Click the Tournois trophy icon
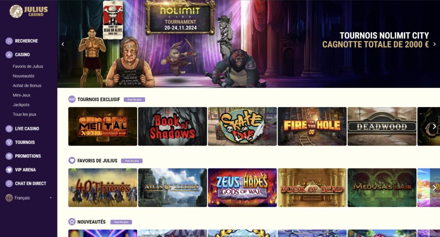The image size is (440, 237). tap(9, 142)
